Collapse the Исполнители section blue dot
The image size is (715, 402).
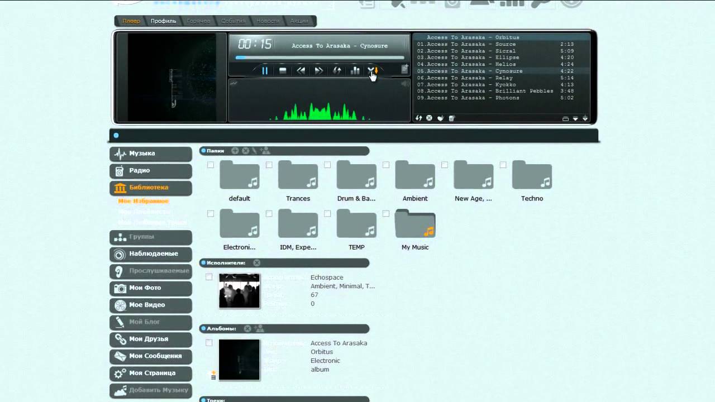[x=203, y=262]
